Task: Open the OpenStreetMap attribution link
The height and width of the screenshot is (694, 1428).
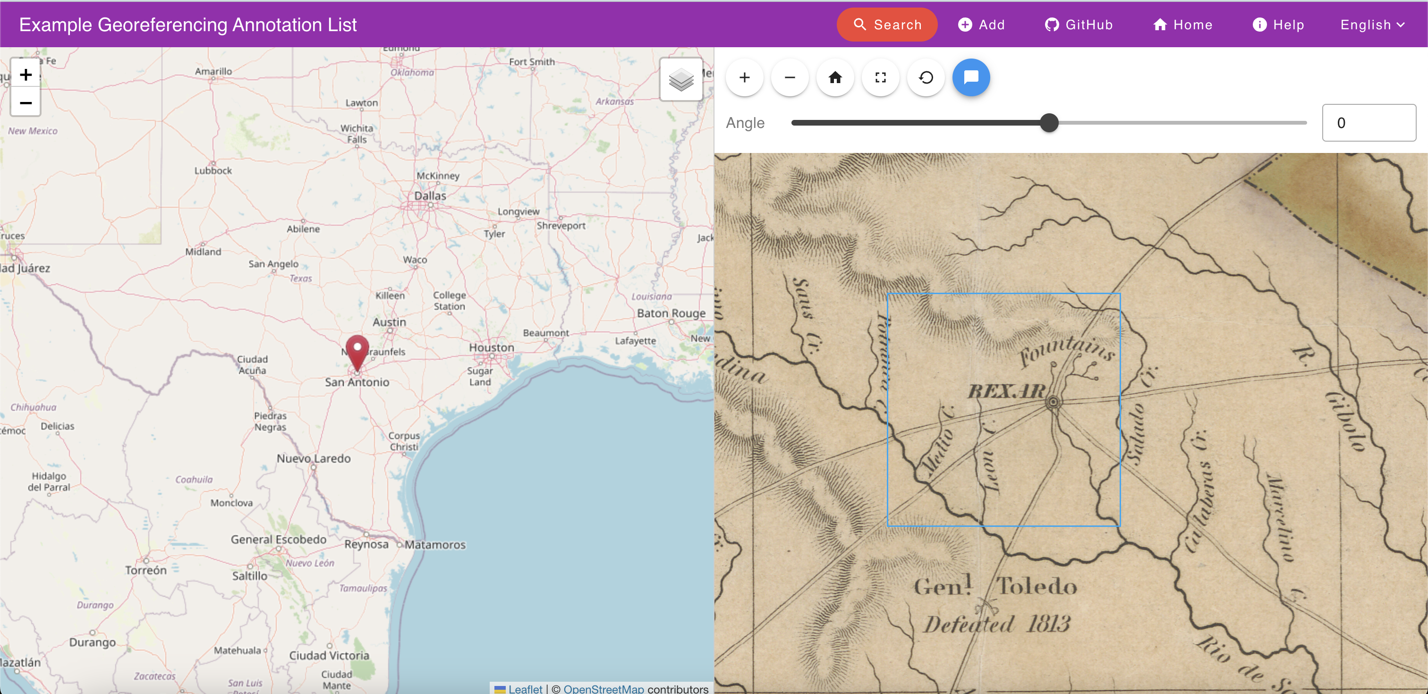Action: click(603, 688)
